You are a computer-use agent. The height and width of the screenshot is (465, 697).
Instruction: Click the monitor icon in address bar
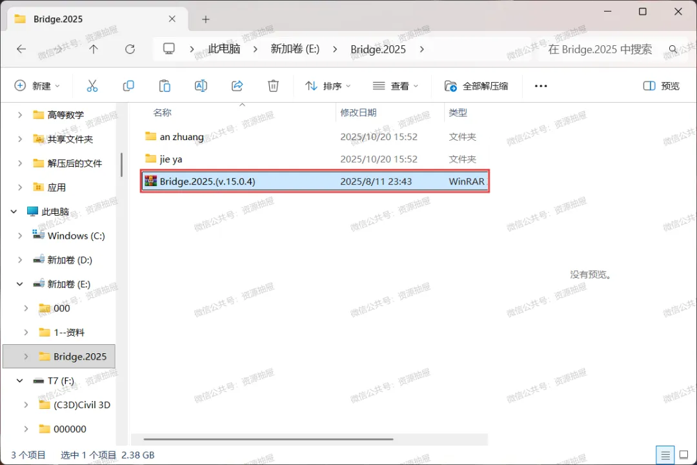[169, 48]
